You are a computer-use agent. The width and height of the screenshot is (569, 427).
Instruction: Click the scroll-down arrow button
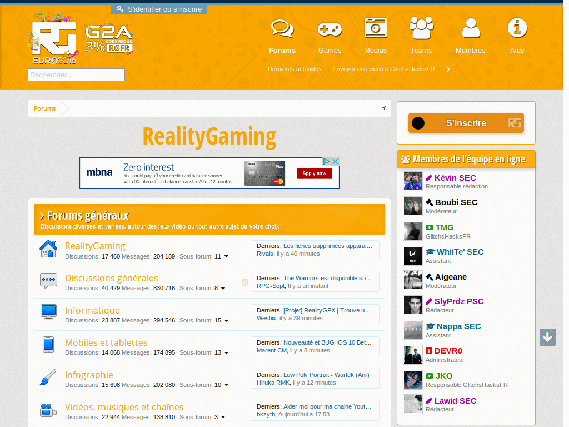(547, 337)
